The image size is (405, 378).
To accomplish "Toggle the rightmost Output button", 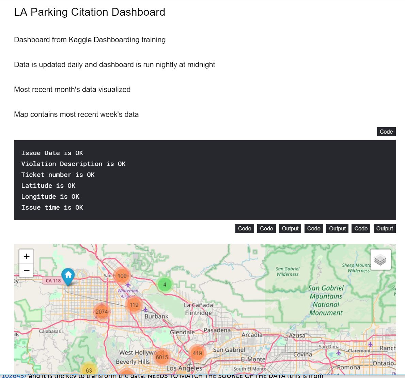I will click(385, 229).
